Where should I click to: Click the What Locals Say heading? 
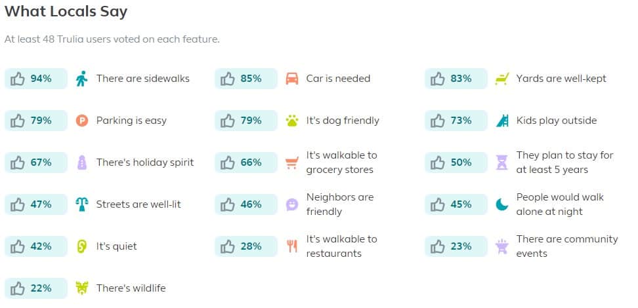click(x=66, y=11)
